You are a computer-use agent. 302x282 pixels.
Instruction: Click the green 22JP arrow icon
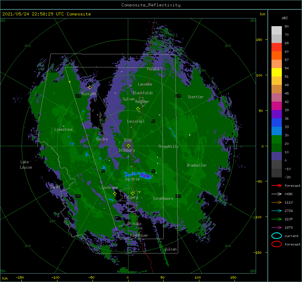click(276, 219)
